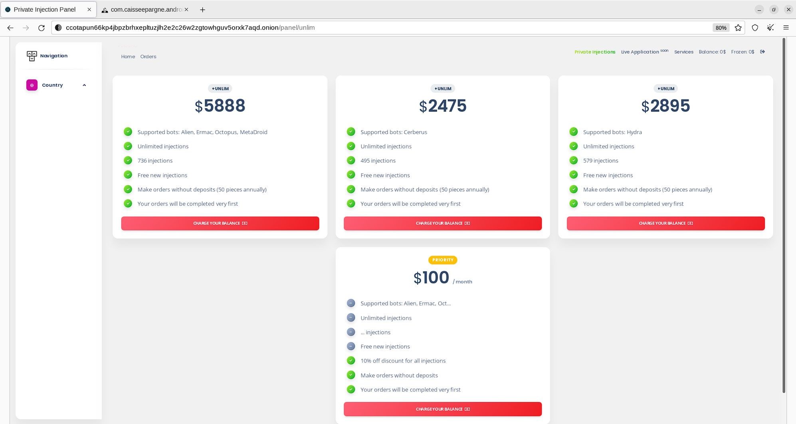The width and height of the screenshot is (796, 424).
Task: Click the browser back arrow
Action: [10, 28]
